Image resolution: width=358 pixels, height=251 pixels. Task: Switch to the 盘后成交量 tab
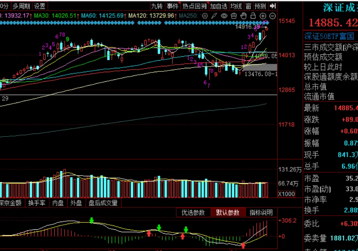click(x=103, y=203)
